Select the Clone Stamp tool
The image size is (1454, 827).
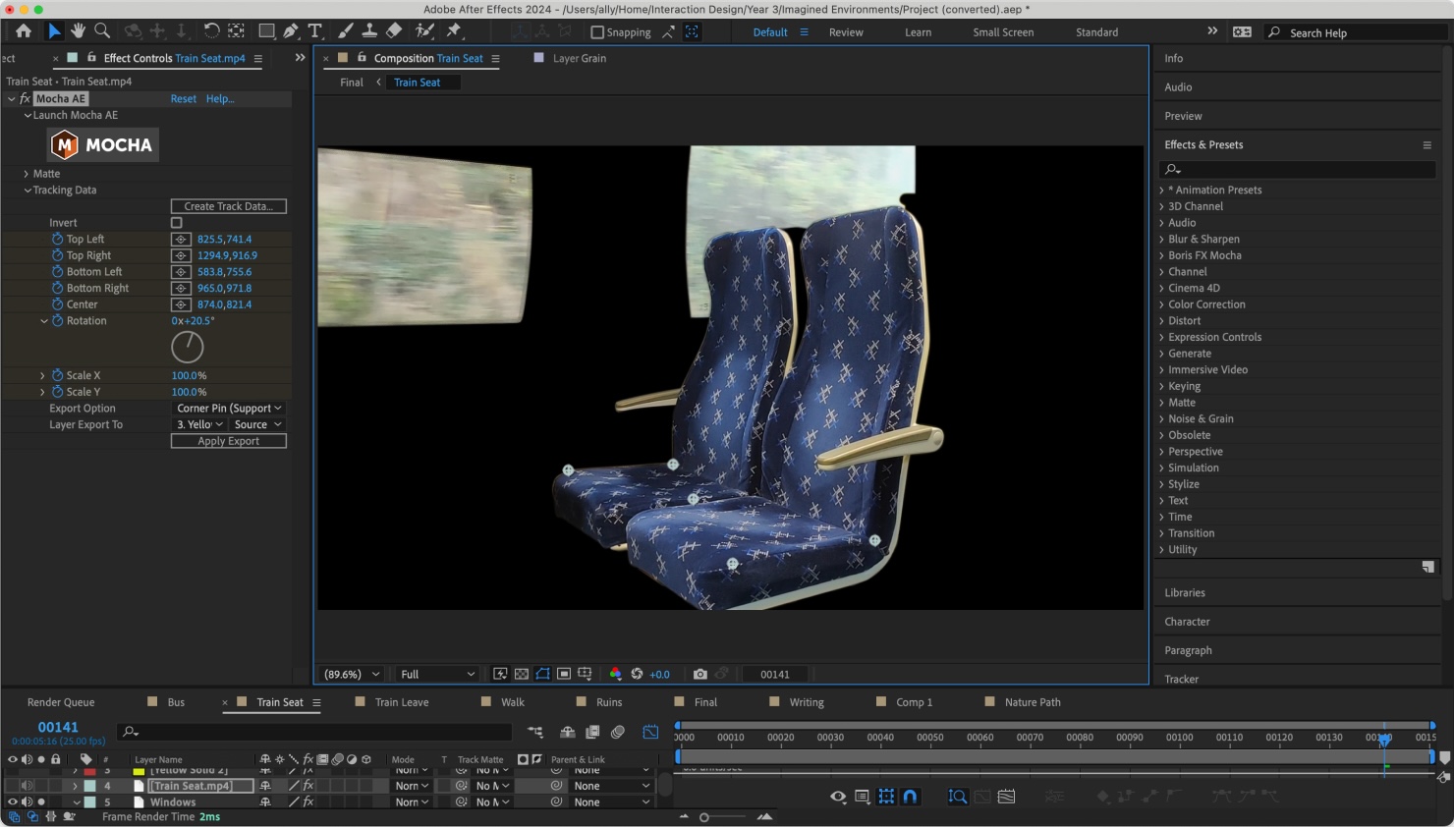tap(369, 31)
